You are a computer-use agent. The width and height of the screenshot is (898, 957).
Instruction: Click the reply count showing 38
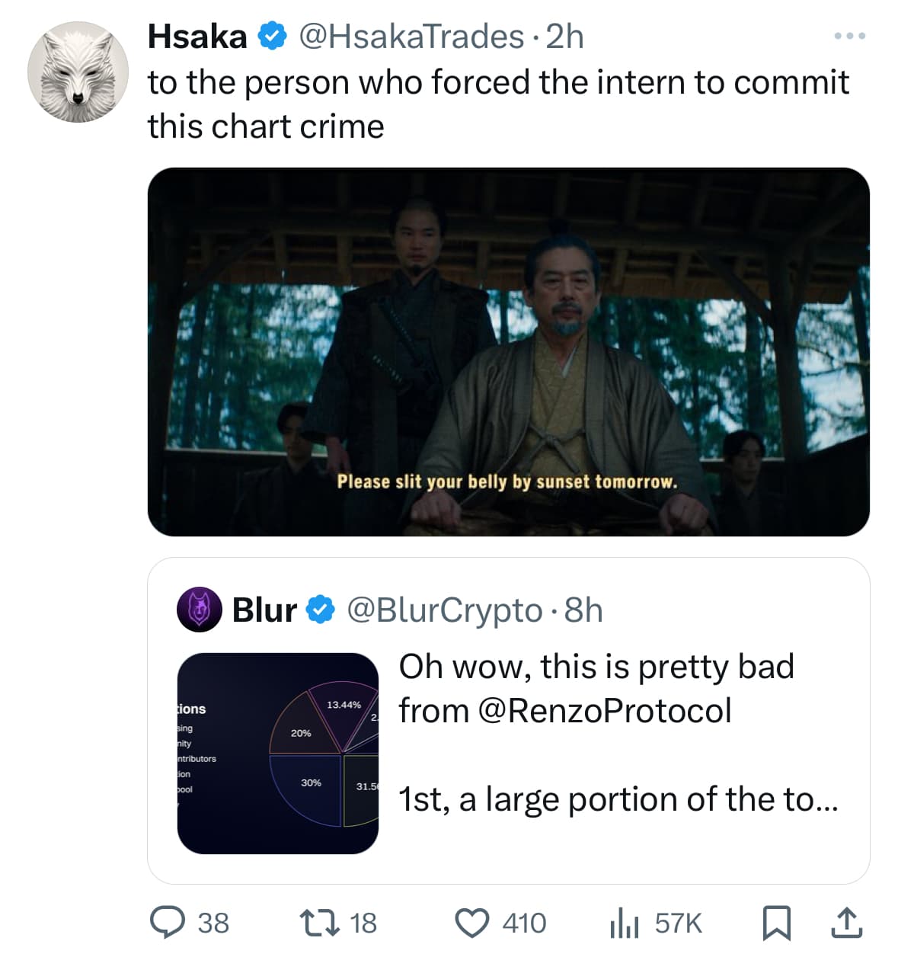[212, 923]
